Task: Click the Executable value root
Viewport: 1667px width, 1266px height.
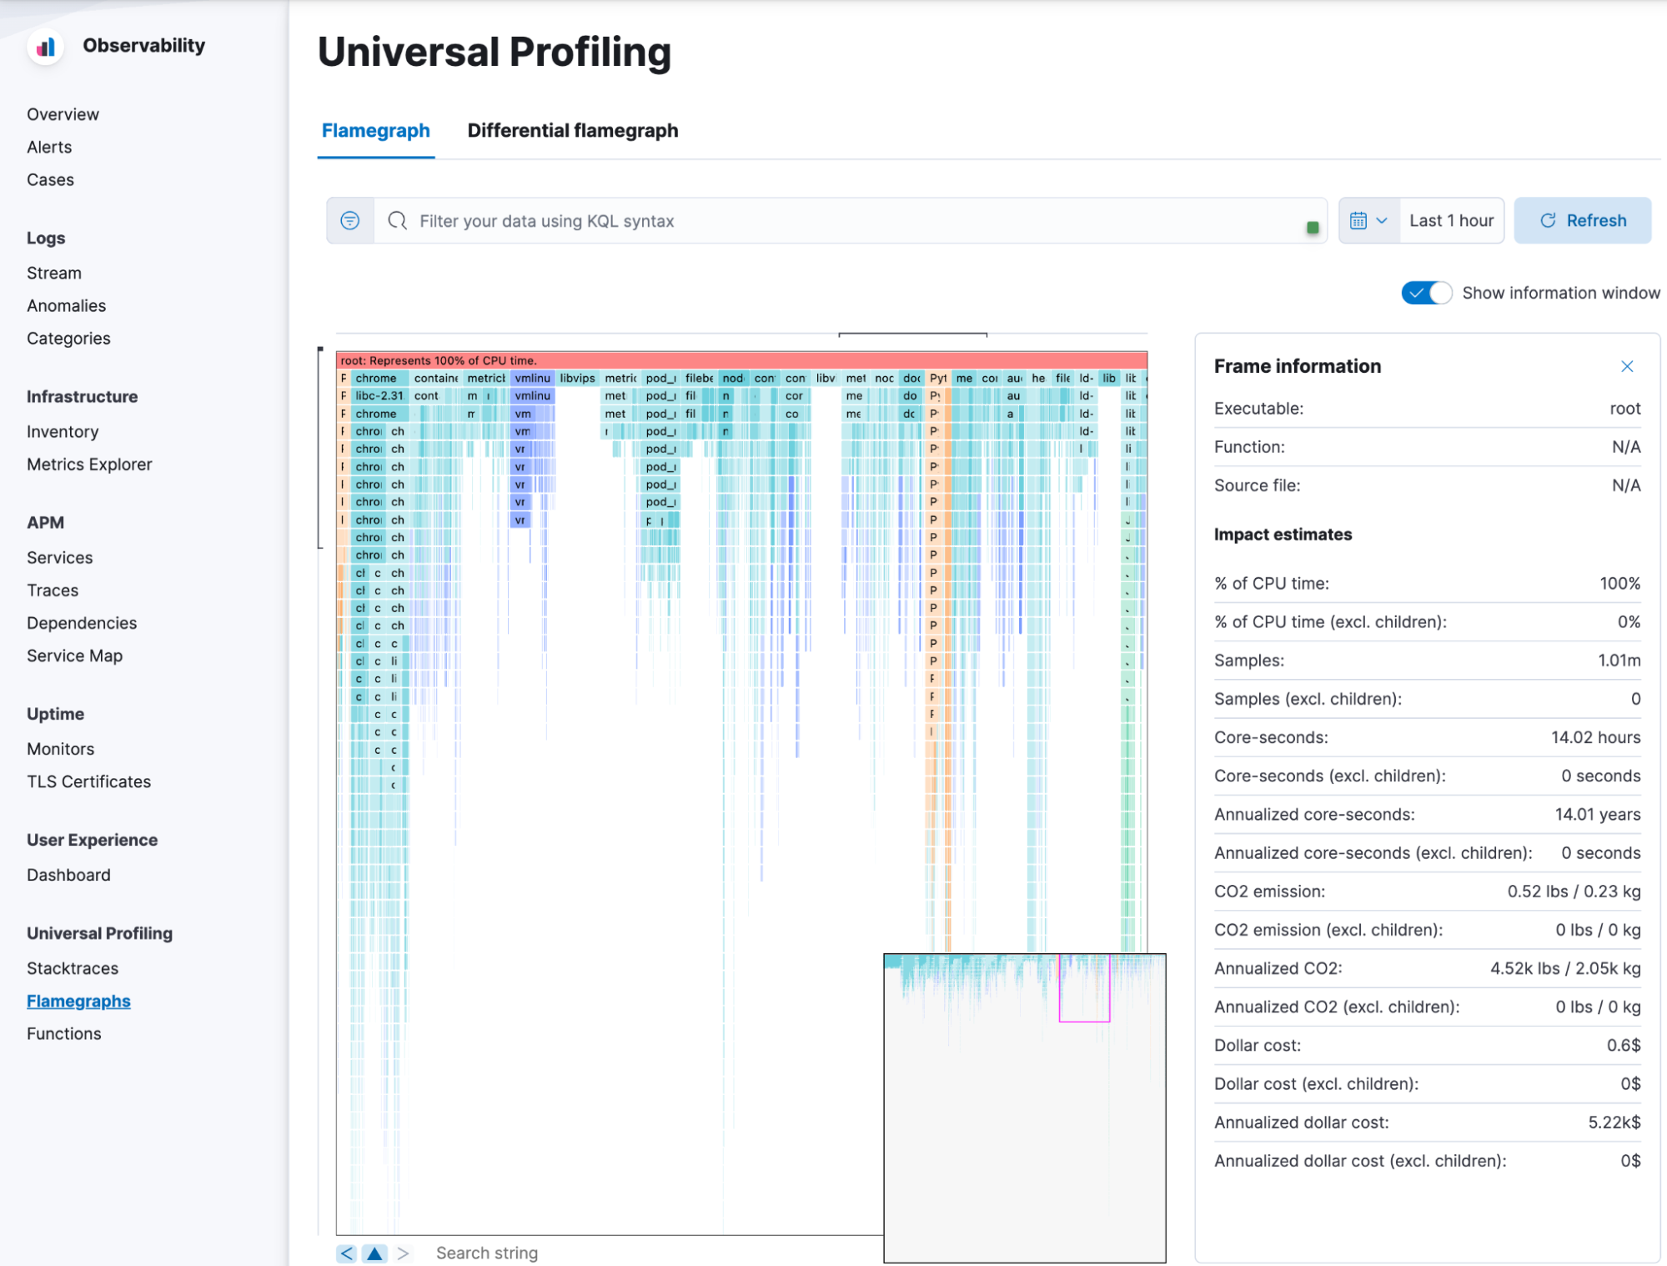Action: [1624, 409]
